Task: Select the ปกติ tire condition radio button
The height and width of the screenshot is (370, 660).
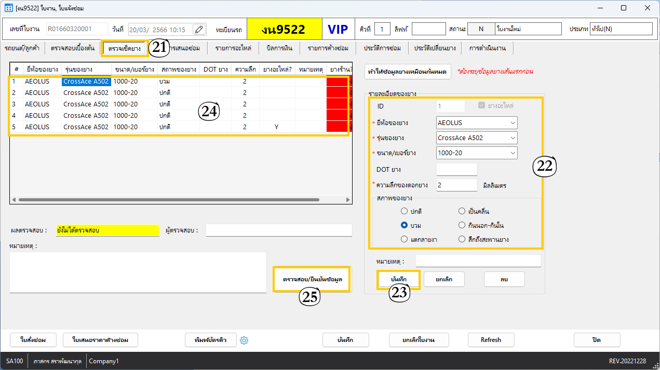Action: 405,211
